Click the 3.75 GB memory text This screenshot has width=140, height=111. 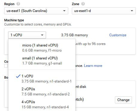(x=74, y=35)
